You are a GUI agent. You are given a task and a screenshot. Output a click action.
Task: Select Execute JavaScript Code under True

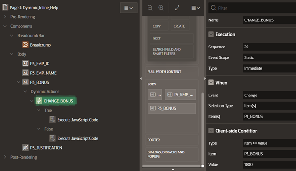click(x=78, y=120)
